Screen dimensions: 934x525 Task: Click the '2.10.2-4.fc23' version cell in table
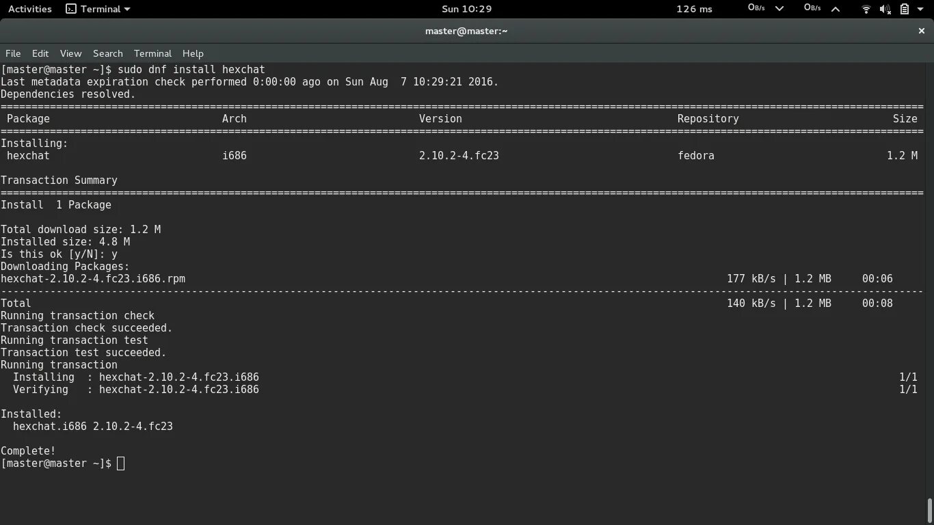click(459, 156)
